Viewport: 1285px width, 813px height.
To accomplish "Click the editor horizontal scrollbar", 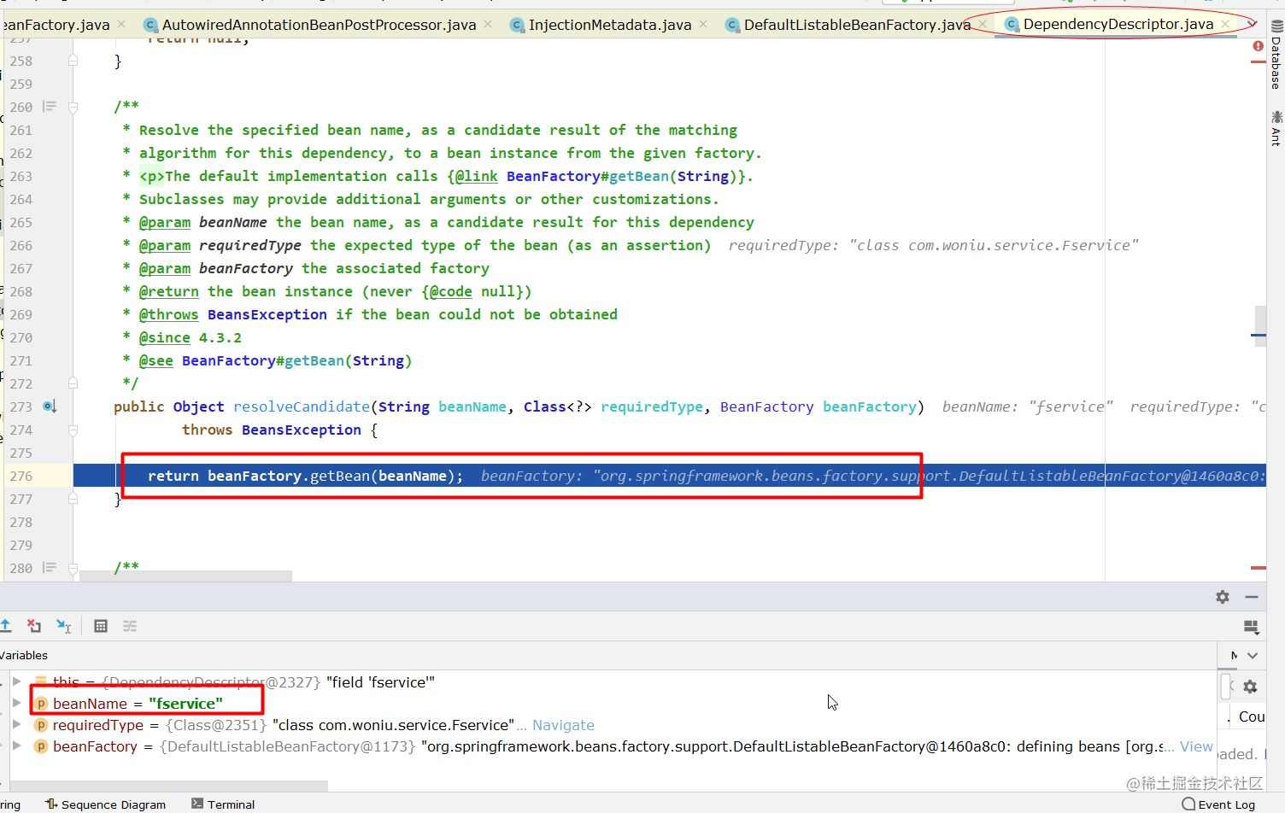I will pyautogui.click(x=185, y=576).
